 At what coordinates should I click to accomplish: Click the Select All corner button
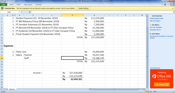tap(2, 15)
